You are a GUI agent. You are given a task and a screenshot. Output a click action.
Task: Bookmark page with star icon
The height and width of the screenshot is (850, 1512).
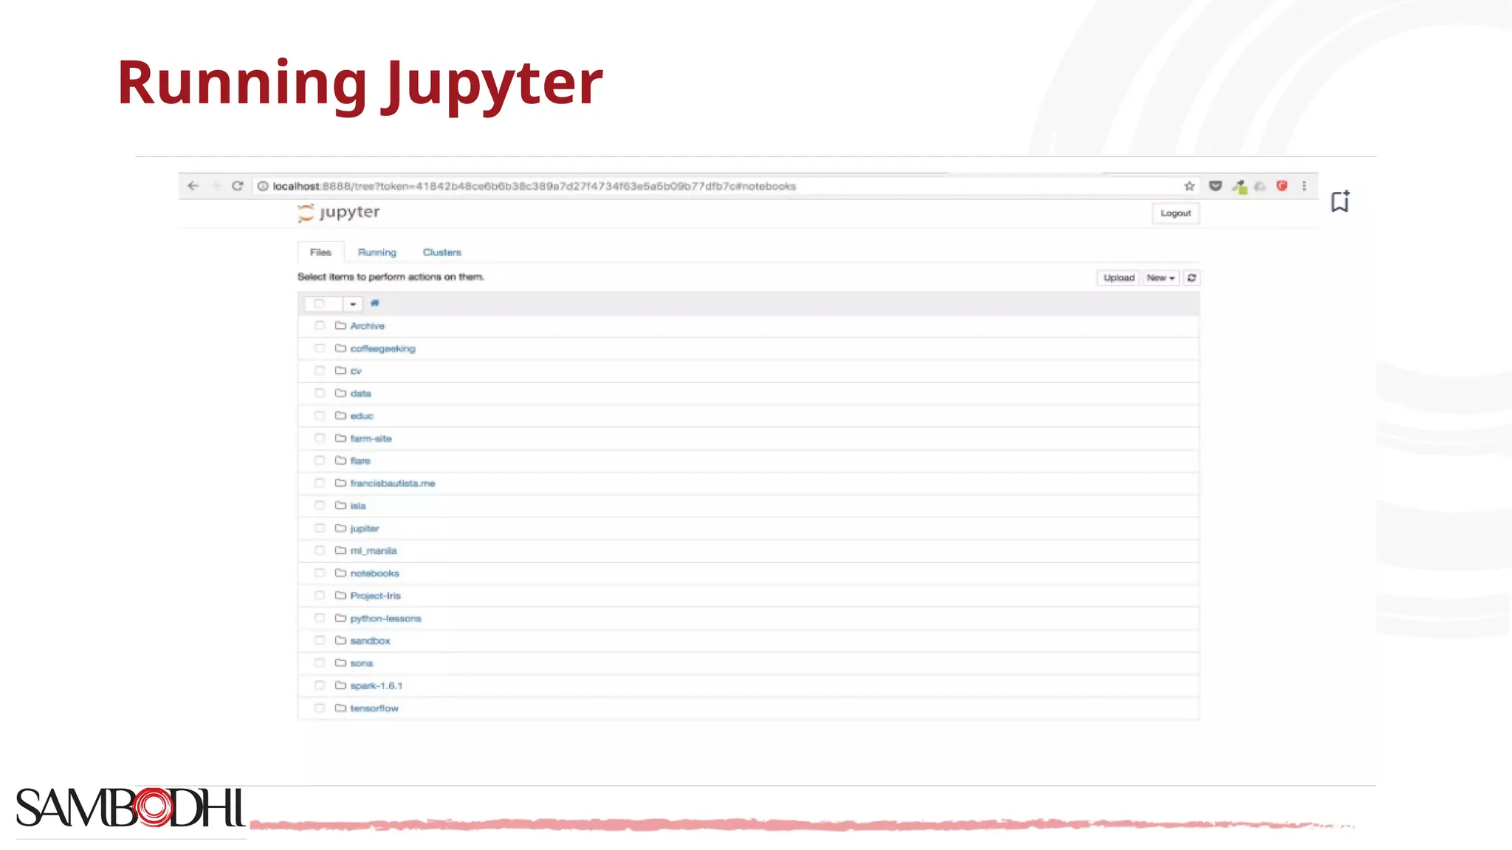click(1189, 186)
